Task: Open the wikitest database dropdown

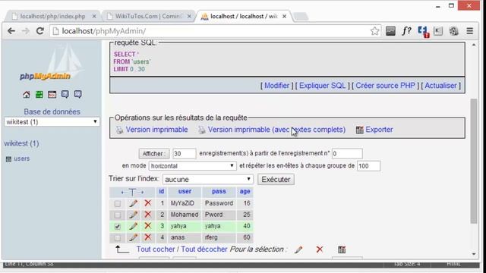Action: click(x=52, y=122)
